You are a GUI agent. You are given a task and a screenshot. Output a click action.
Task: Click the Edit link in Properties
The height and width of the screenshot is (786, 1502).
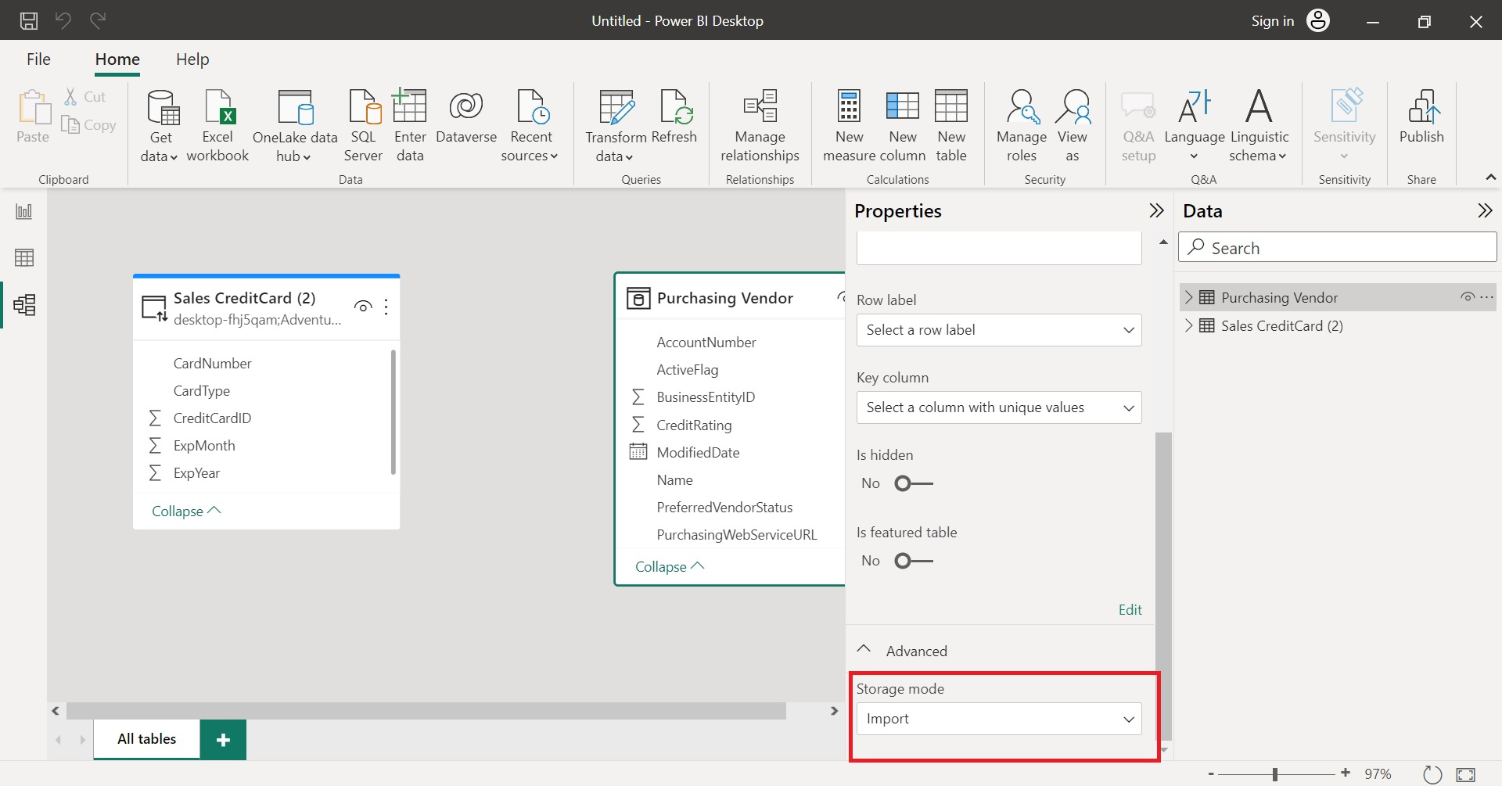tap(1130, 609)
